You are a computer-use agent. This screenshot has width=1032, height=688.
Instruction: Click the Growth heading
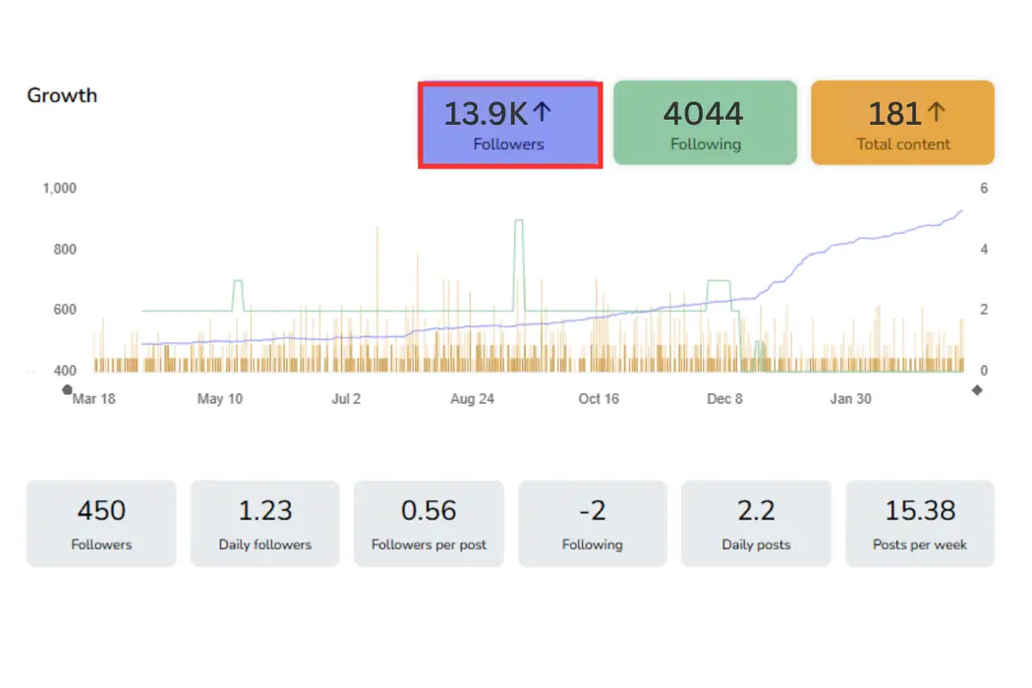point(62,95)
